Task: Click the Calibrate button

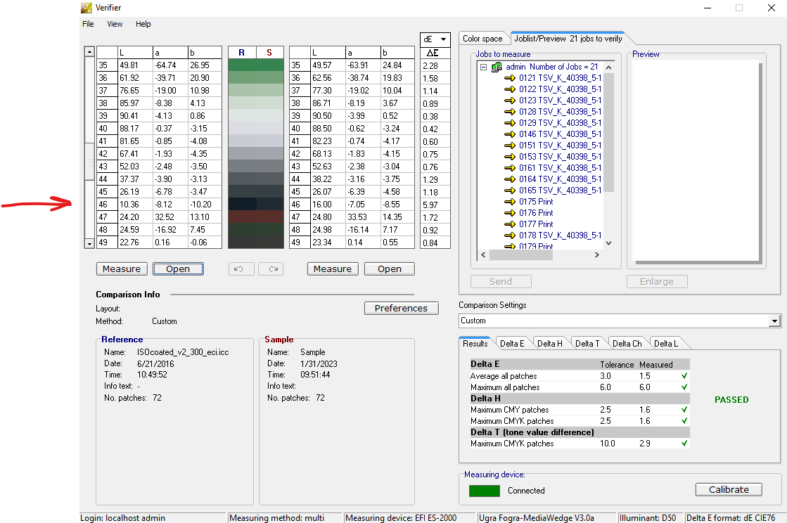Action: click(x=729, y=490)
